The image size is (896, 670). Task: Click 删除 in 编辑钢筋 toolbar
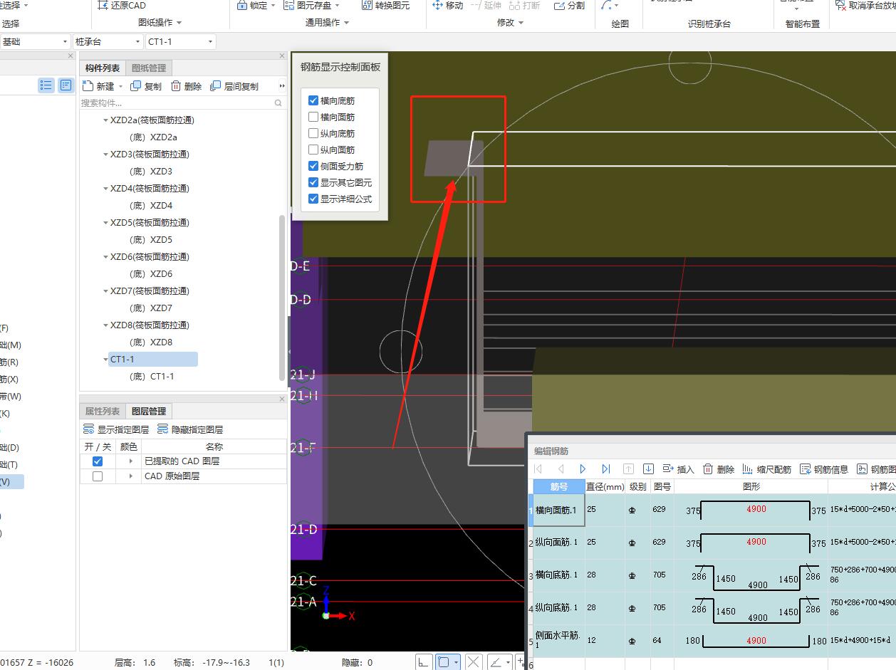tap(719, 469)
